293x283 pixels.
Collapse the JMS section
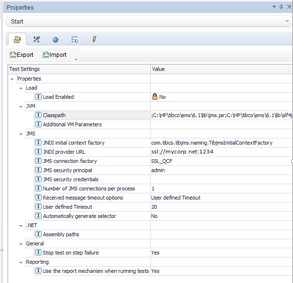coord(21,134)
